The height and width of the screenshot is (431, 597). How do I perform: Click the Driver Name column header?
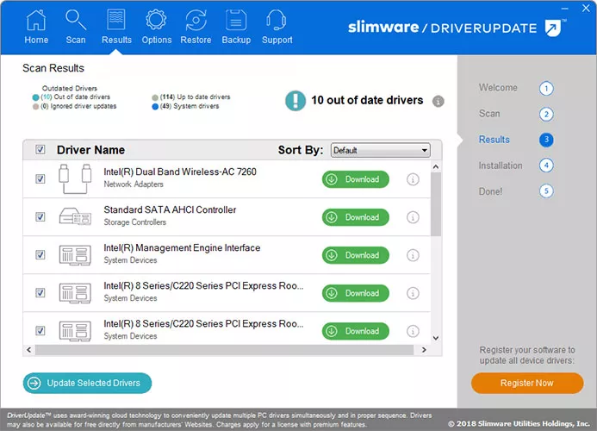pyautogui.click(x=90, y=150)
